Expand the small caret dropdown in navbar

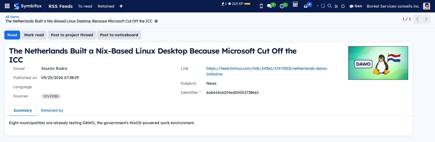click(318, 6)
